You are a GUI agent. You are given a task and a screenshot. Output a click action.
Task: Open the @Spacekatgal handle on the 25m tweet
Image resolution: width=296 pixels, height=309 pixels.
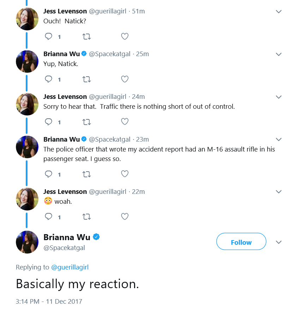point(109,54)
